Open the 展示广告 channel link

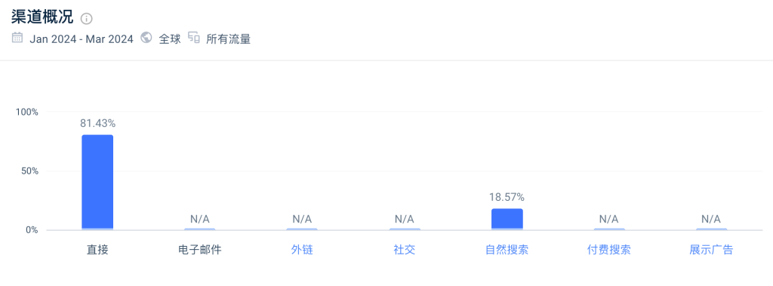point(711,250)
